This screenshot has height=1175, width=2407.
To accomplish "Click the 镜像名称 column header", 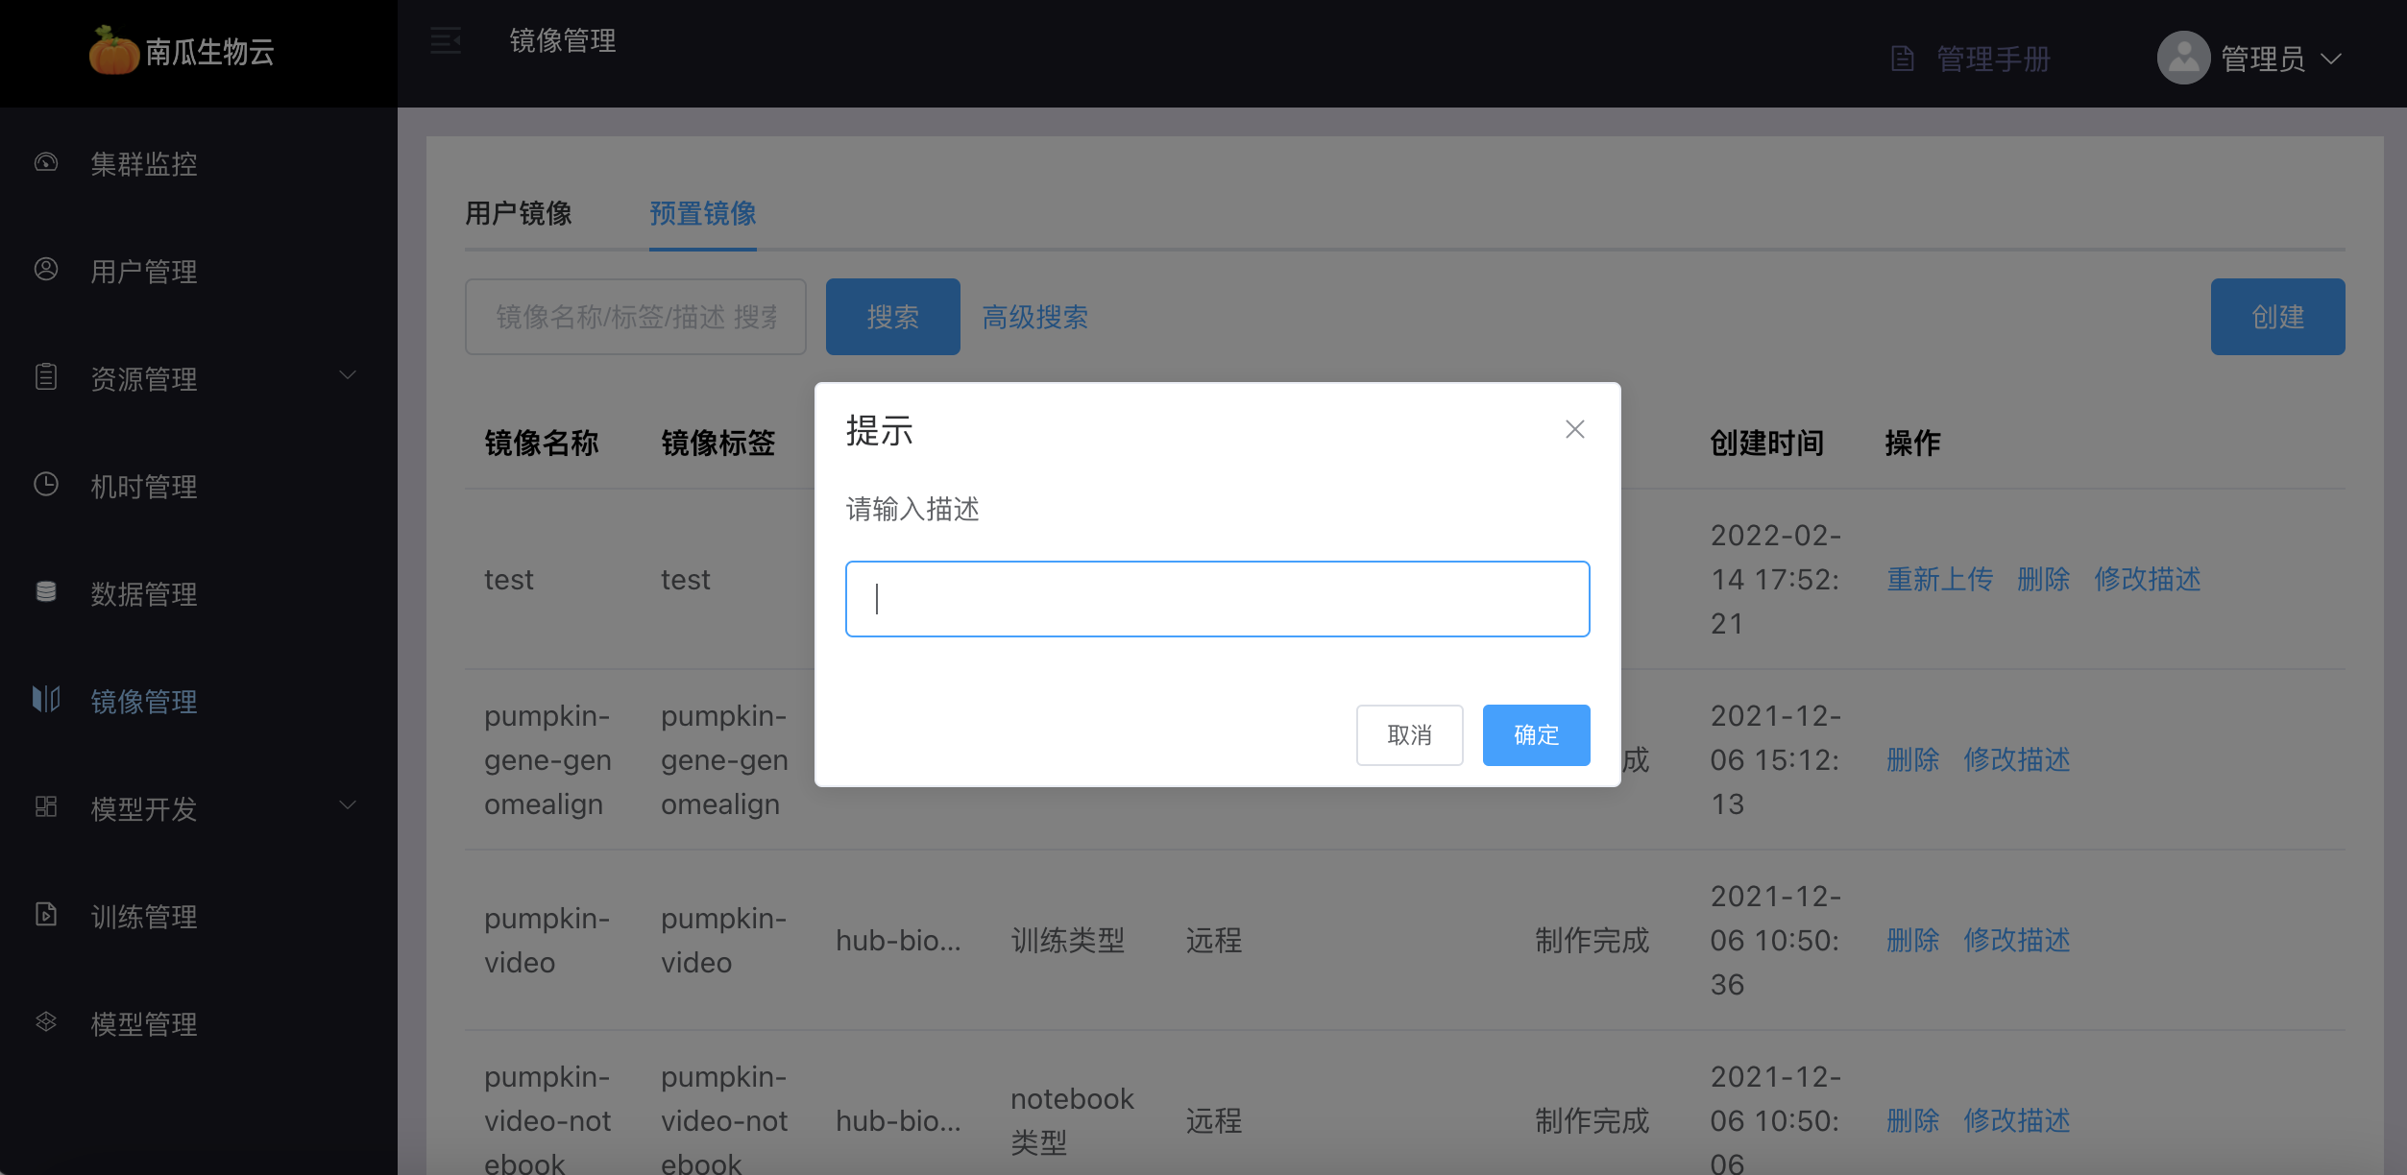I will tap(541, 443).
